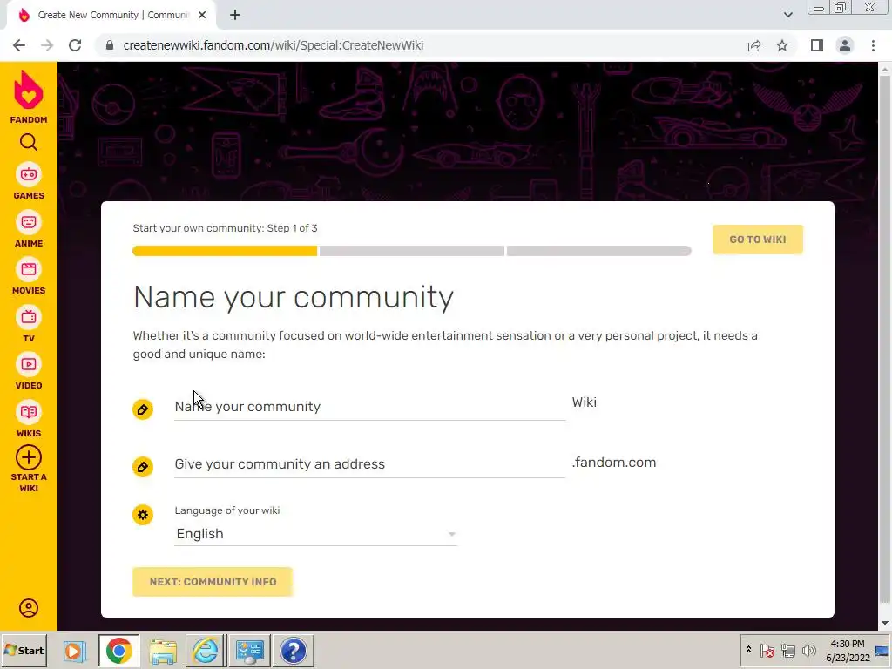Open the browser side panel icon
The image size is (892, 669).
tap(817, 45)
